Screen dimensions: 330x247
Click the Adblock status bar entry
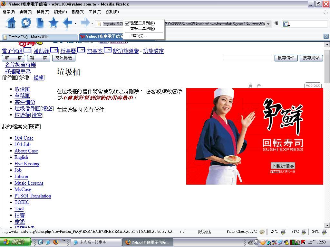tap(204, 232)
